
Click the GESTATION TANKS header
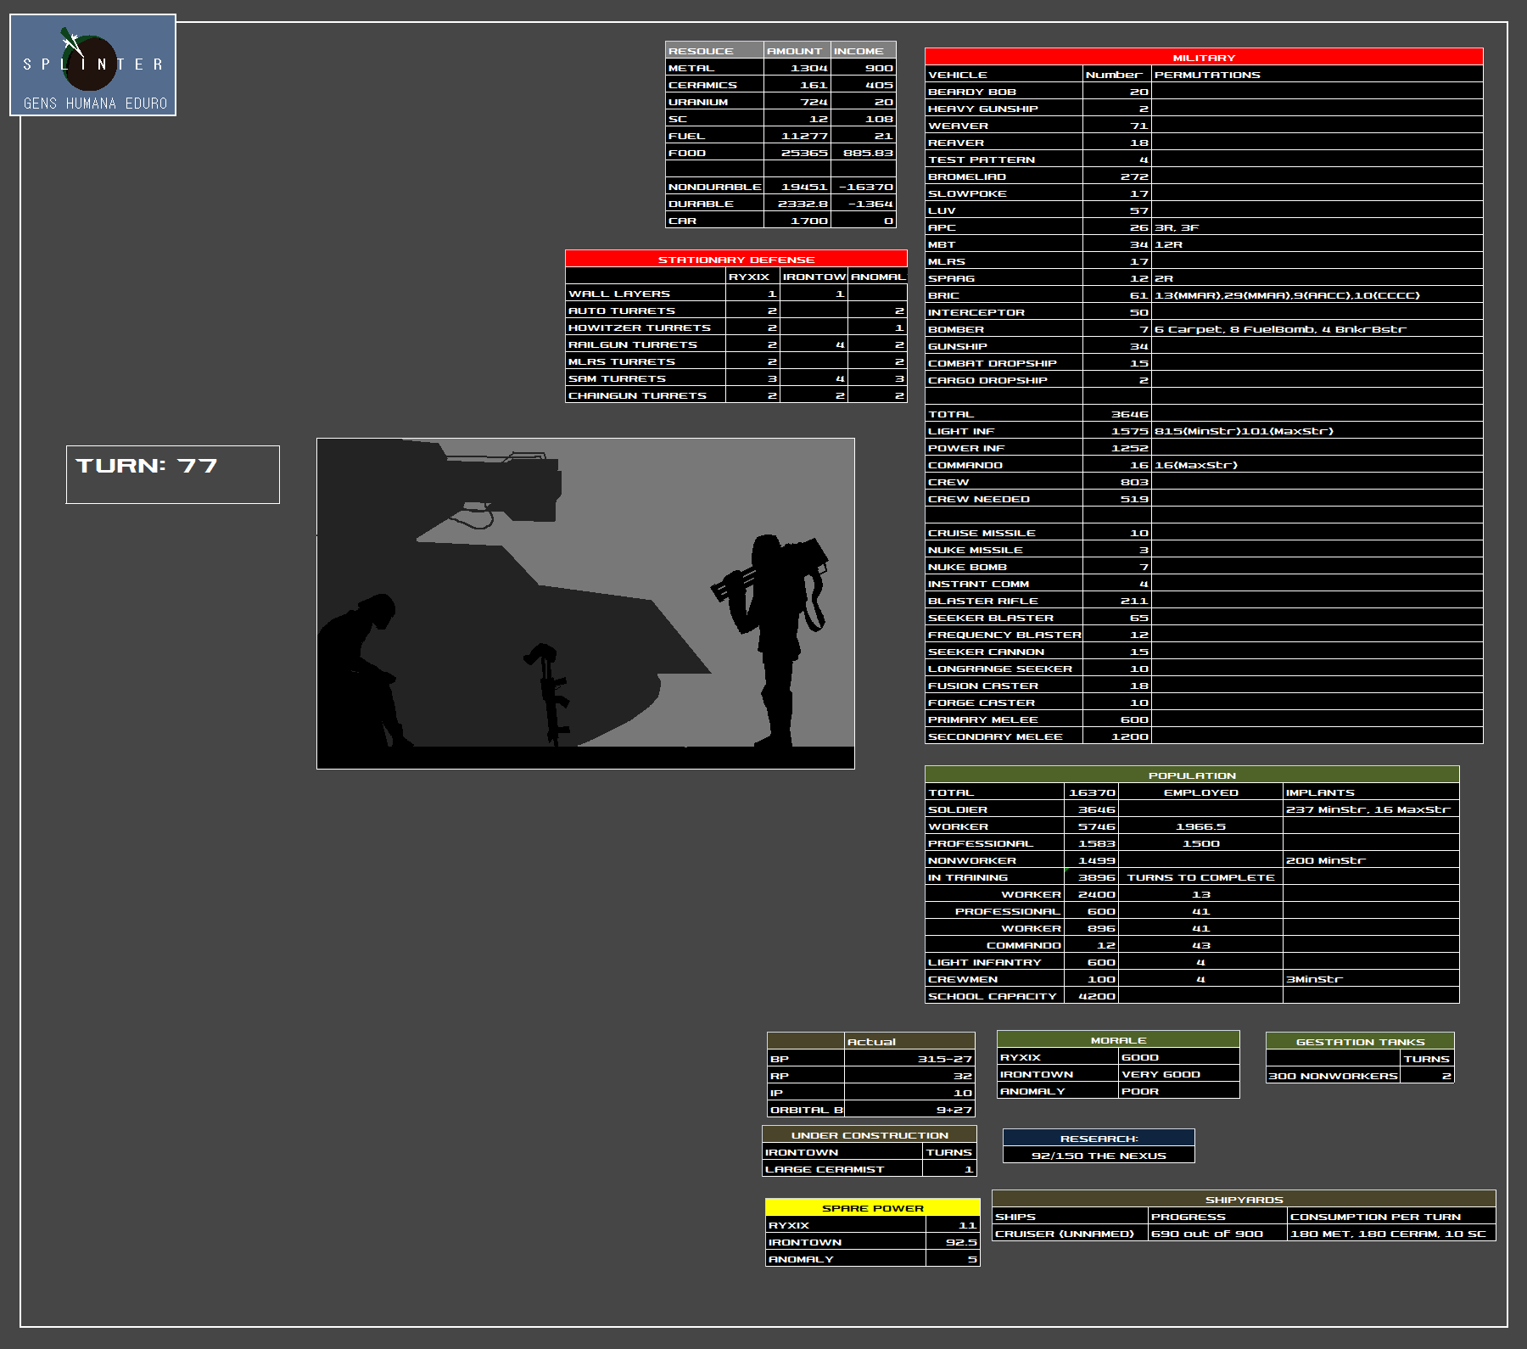tap(1359, 1042)
